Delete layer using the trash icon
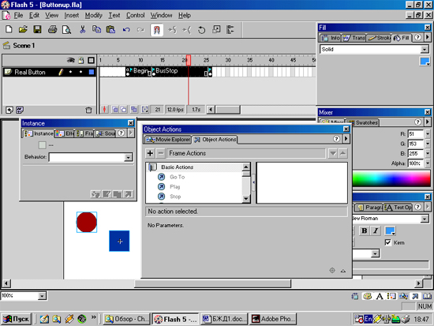 pos(88,110)
